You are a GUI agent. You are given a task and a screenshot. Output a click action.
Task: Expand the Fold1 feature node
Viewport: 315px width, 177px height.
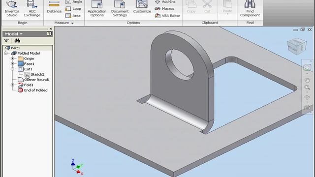(12, 85)
